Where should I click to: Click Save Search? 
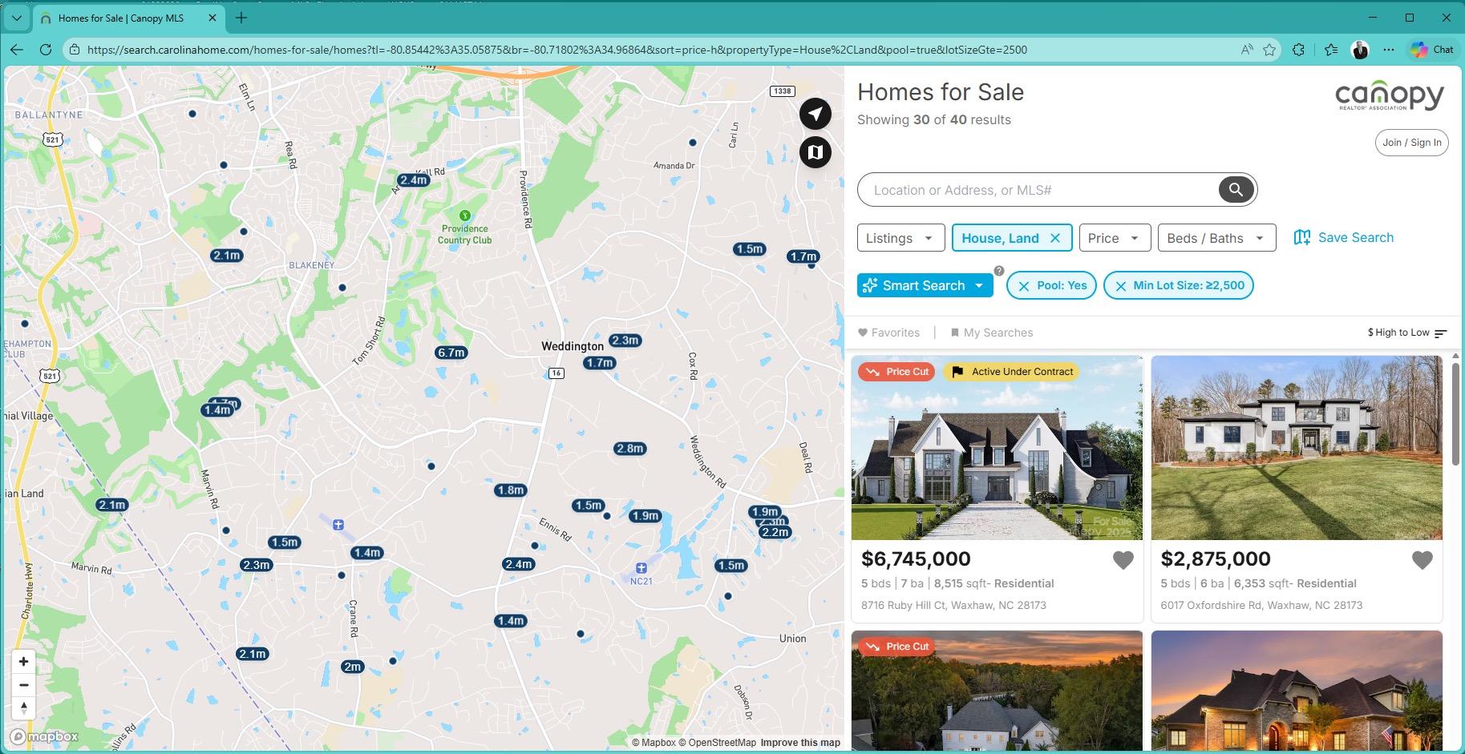click(1344, 237)
